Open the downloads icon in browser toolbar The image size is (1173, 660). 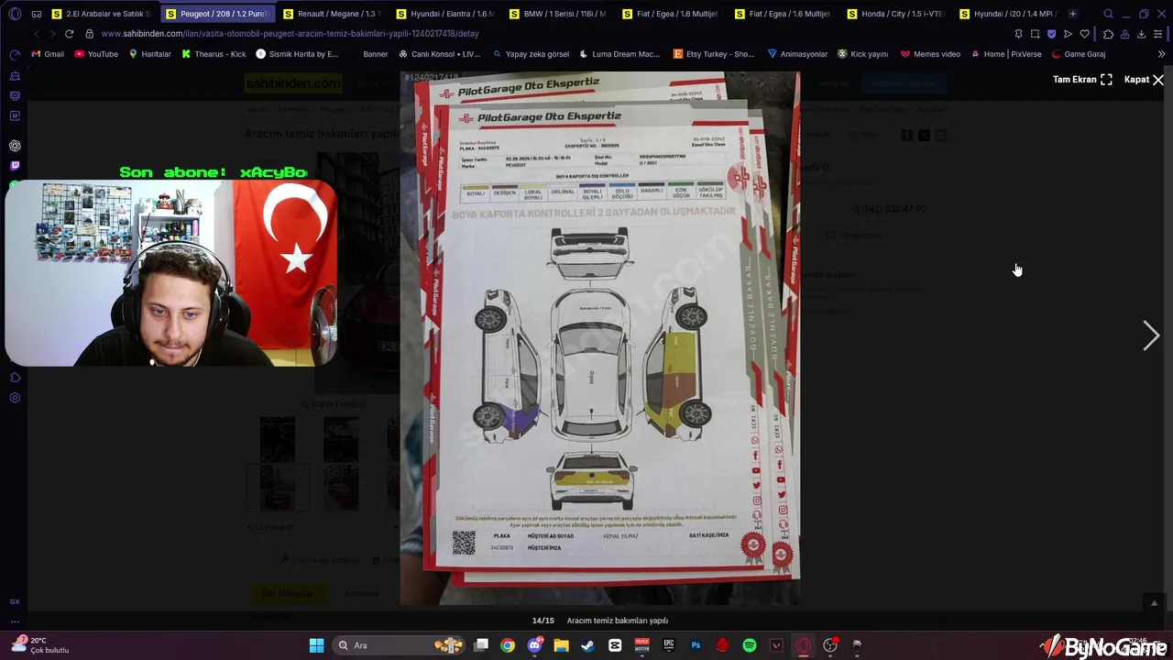(x=1141, y=34)
